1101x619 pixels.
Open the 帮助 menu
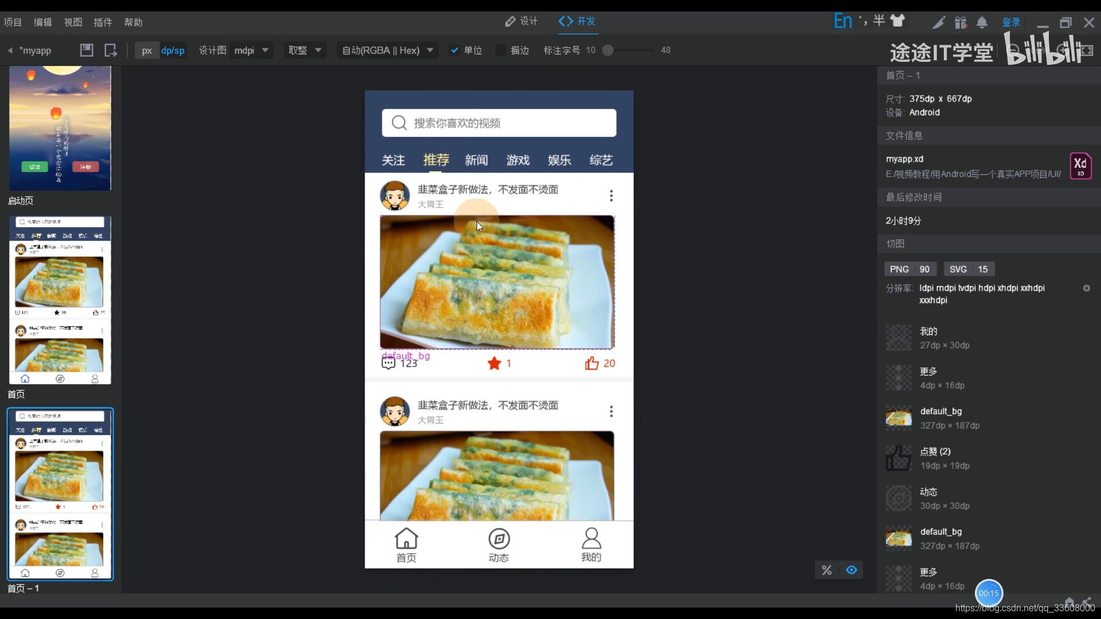[x=133, y=22]
